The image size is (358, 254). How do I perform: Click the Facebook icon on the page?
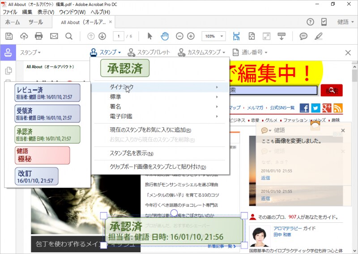point(304,108)
